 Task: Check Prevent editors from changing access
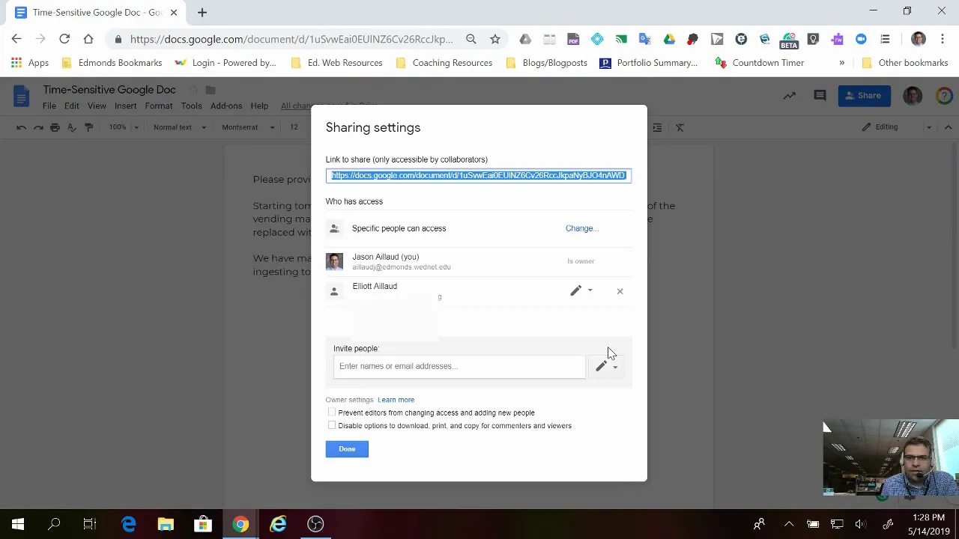click(x=332, y=412)
